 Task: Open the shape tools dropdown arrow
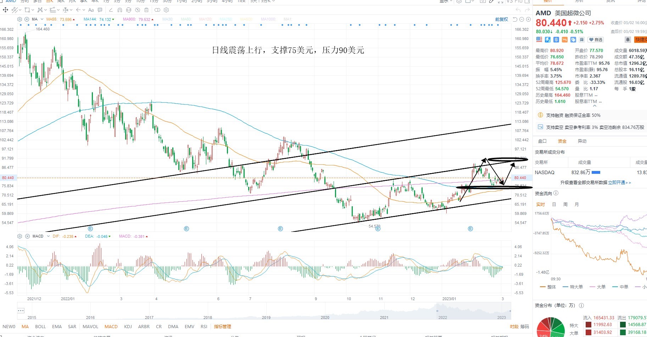coord(33,10)
